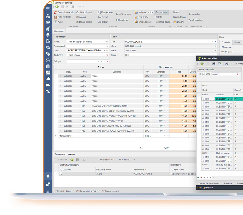
Task: Click the Home icon in the sidebar
Action: 48,176
